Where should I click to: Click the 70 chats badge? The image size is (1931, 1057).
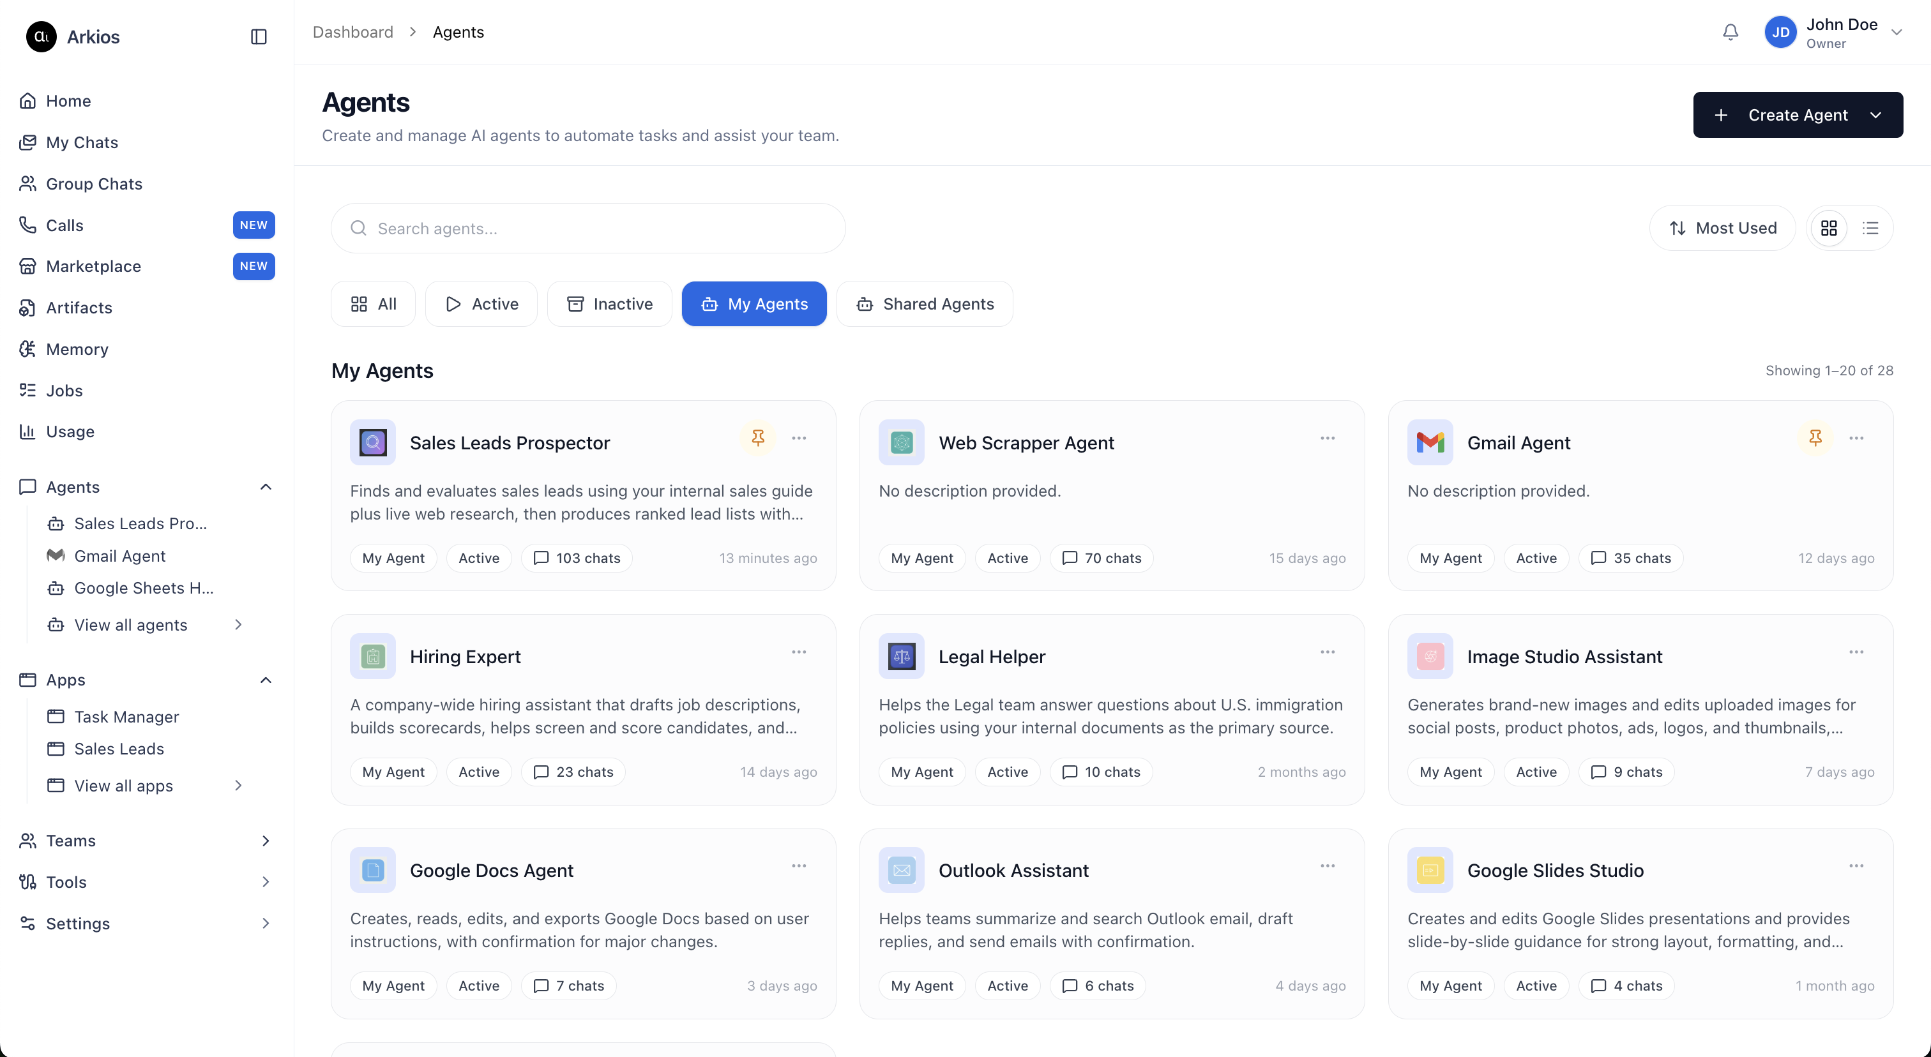[1101, 558]
